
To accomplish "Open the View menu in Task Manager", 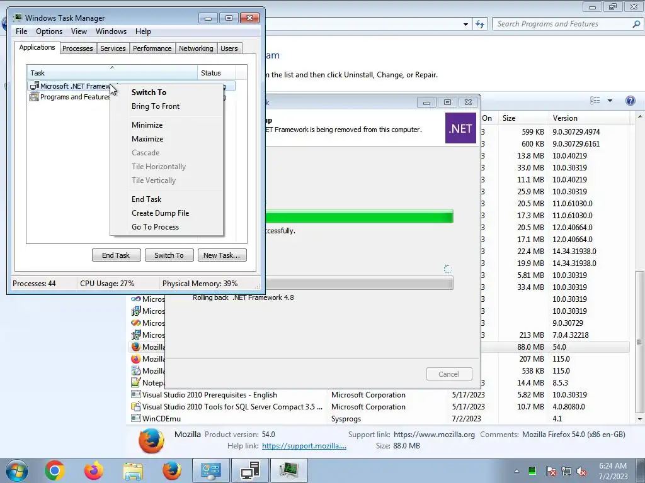I will [79, 31].
